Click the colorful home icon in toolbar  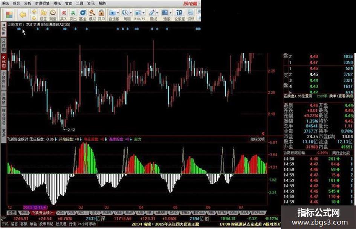(9, 15)
